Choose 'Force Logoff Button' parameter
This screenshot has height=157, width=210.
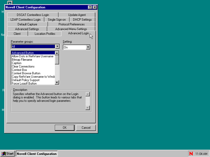click(33, 83)
